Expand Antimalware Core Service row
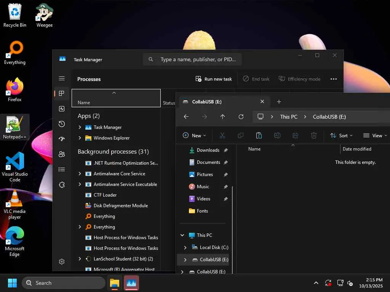This screenshot has height=292, width=390. coord(80,173)
